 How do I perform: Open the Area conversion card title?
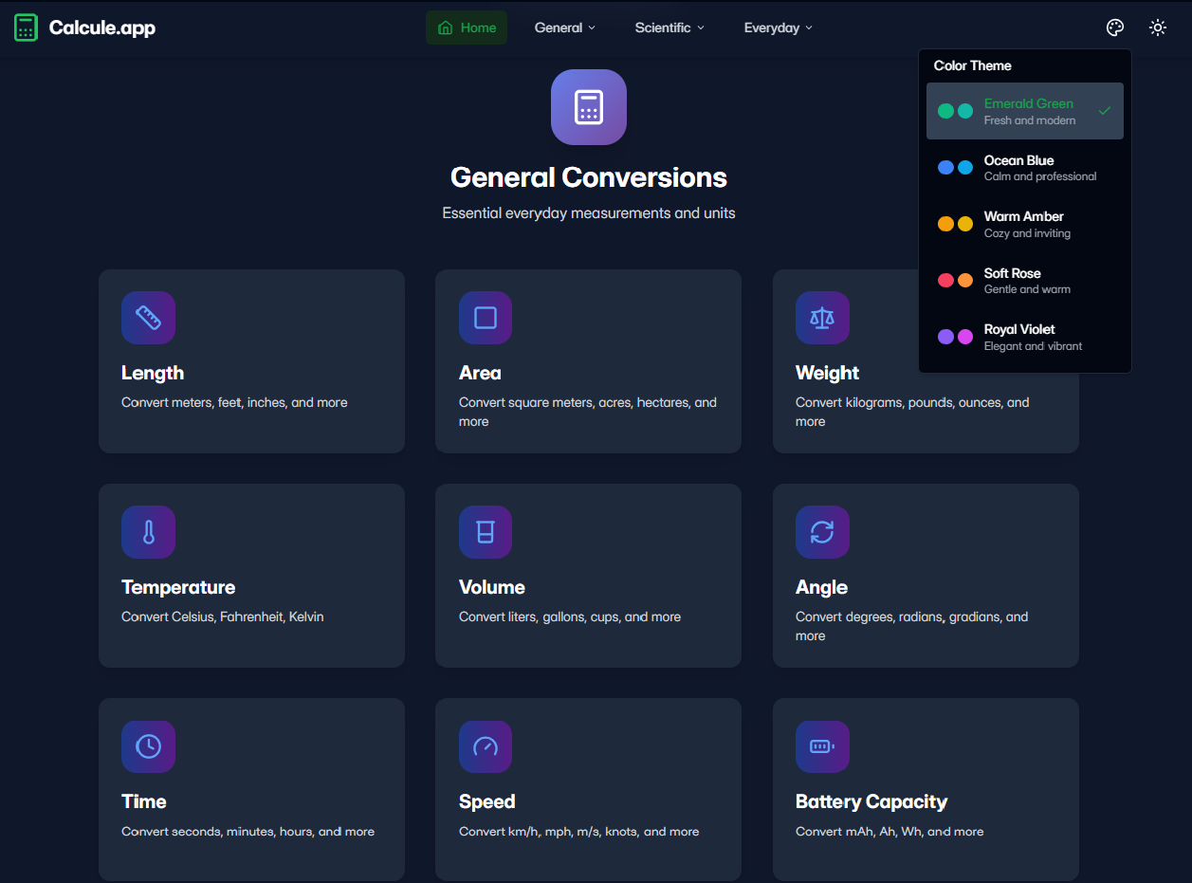click(x=480, y=373)
